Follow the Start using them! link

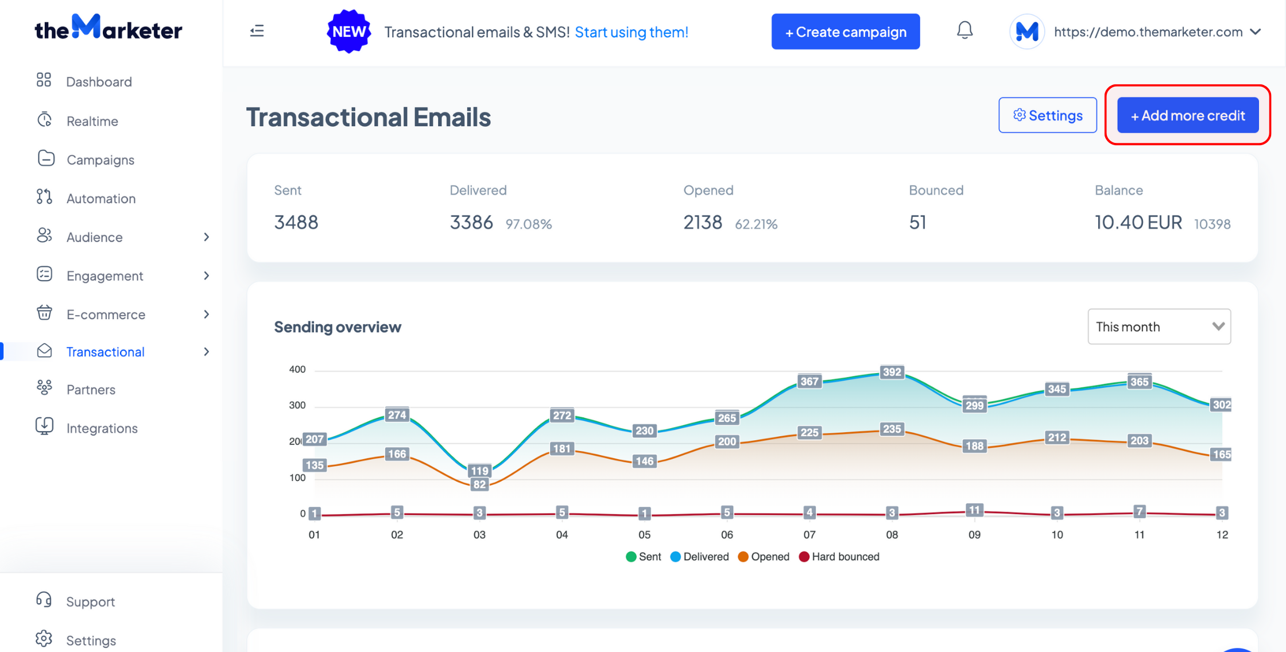(632, 32)
